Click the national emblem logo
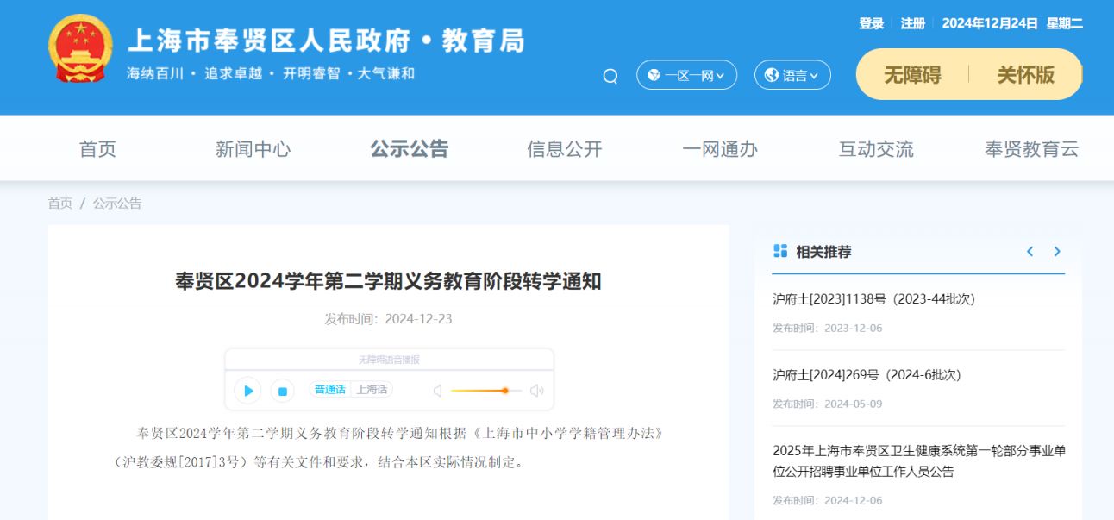This screenshot has height=520, width=1114. pos(81,49)
